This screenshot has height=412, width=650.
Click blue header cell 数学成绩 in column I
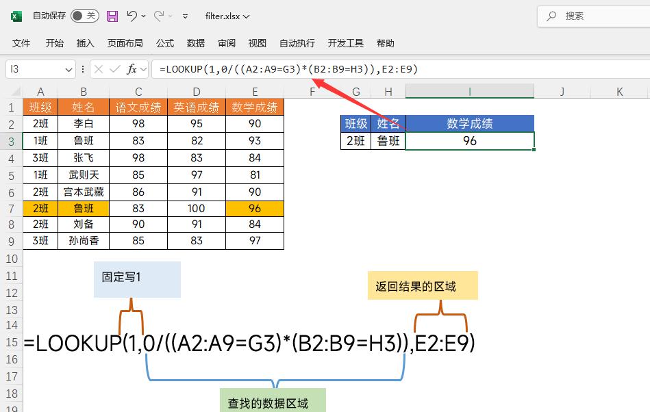pos(470,123)
